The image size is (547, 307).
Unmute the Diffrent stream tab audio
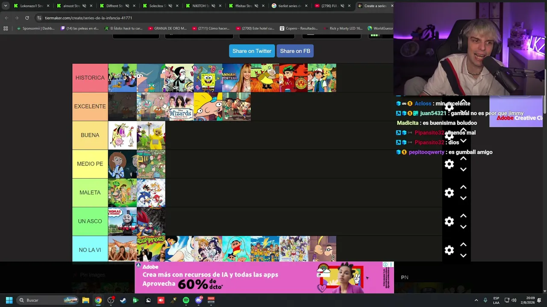[127, 6]
